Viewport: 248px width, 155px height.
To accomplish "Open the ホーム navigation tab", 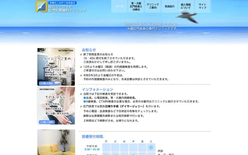I will point(119,6).
